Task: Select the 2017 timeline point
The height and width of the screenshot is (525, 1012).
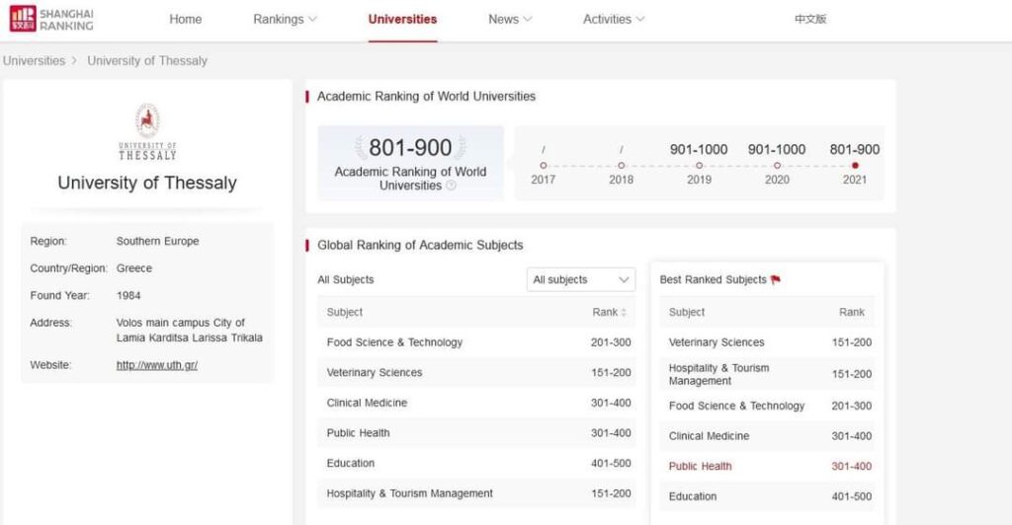Action: click(x=544, y=166)
